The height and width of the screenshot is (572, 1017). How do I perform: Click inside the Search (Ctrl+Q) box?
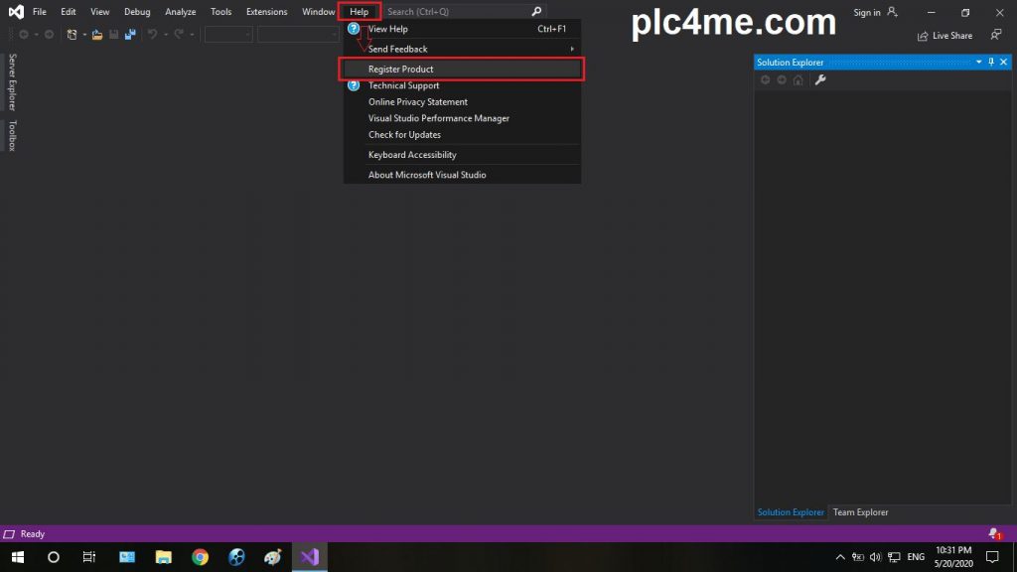(x=457, y=12)
